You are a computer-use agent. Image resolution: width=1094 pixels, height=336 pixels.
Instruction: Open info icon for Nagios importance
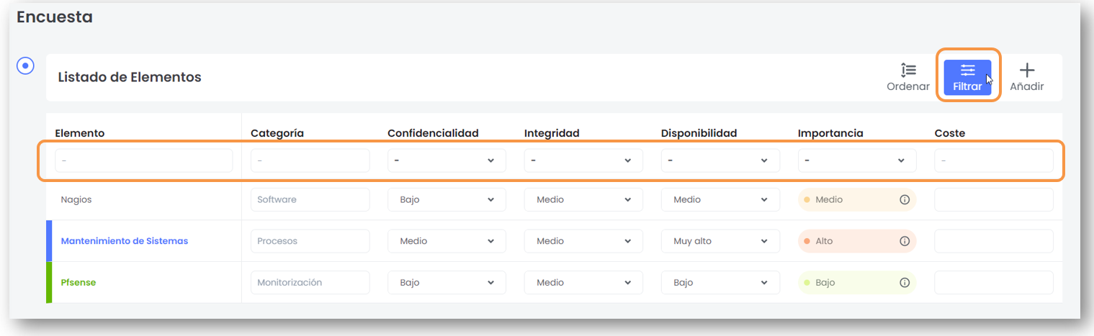point(905,200)
